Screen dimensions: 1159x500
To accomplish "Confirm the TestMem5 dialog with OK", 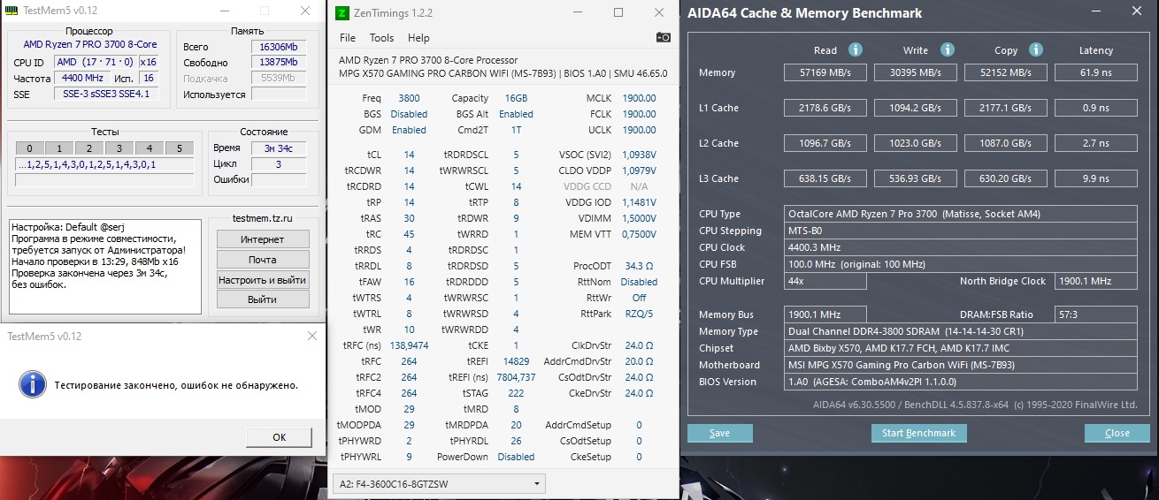I will 279,437.
